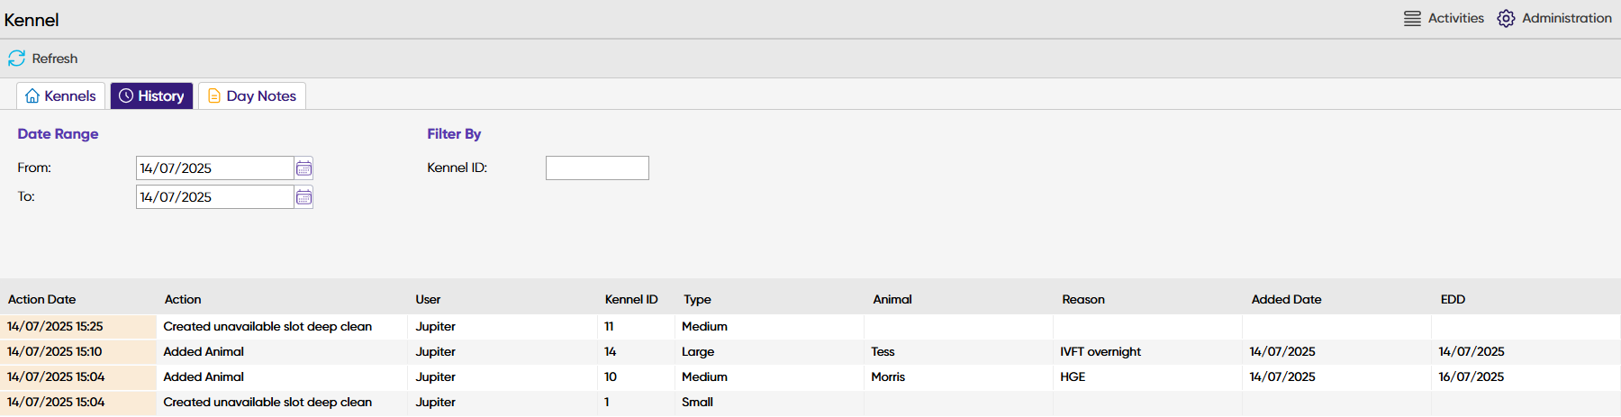Click the Kennels house icon
Viewport: 1621px width, 417px height.
click(32, 96)
